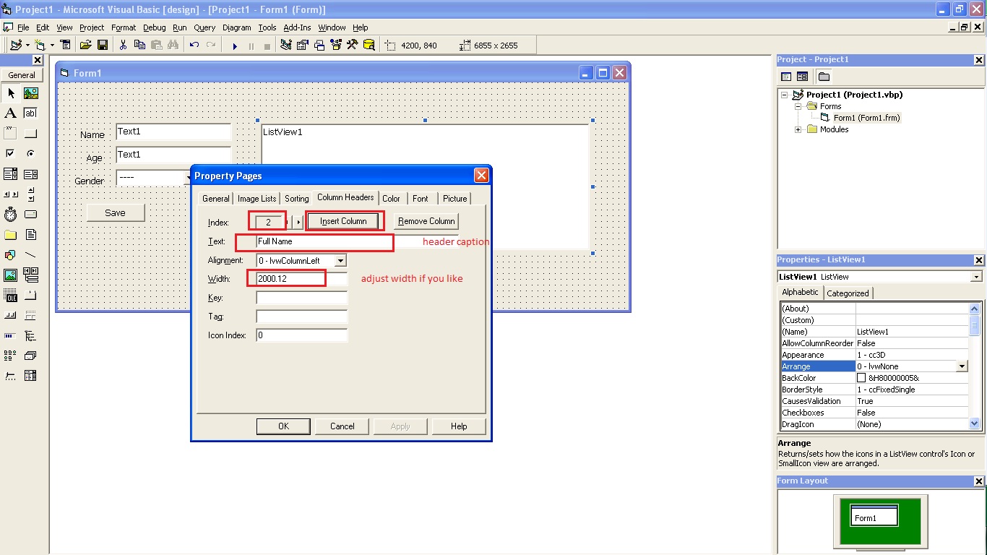The image size is (987, 555).
Task: Select the TextBox tool in the toolbox
Action: (30, 113)
